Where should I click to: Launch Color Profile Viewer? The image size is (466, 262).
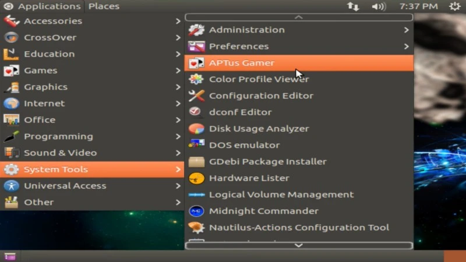coord(299,79)
